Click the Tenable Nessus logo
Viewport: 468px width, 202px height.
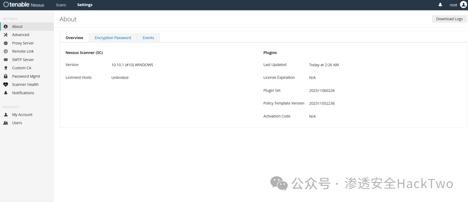click(x=23, y=5)
